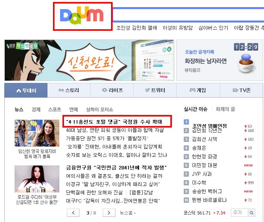Click the 신청완료 banner advertisement
The image size is (264, 222).
click(x=89, y=60)
